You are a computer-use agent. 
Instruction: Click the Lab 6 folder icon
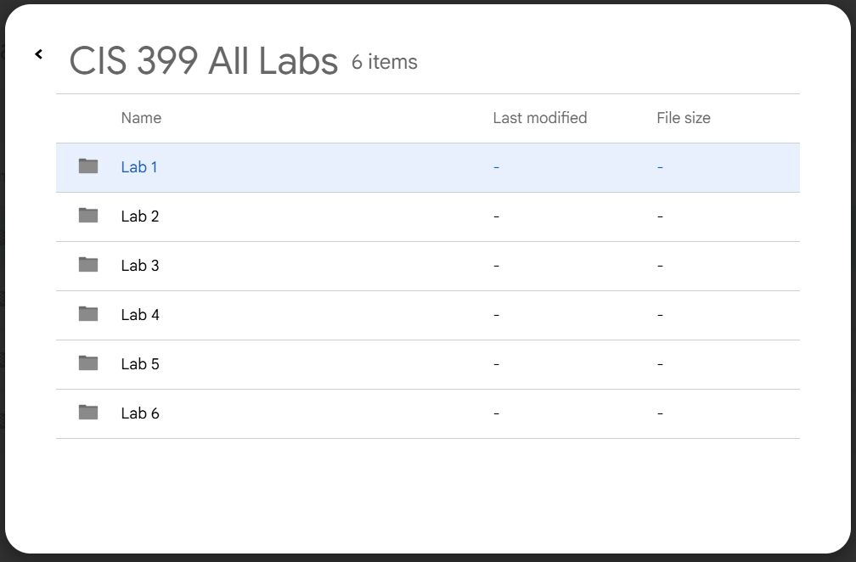tap(87, 413)
